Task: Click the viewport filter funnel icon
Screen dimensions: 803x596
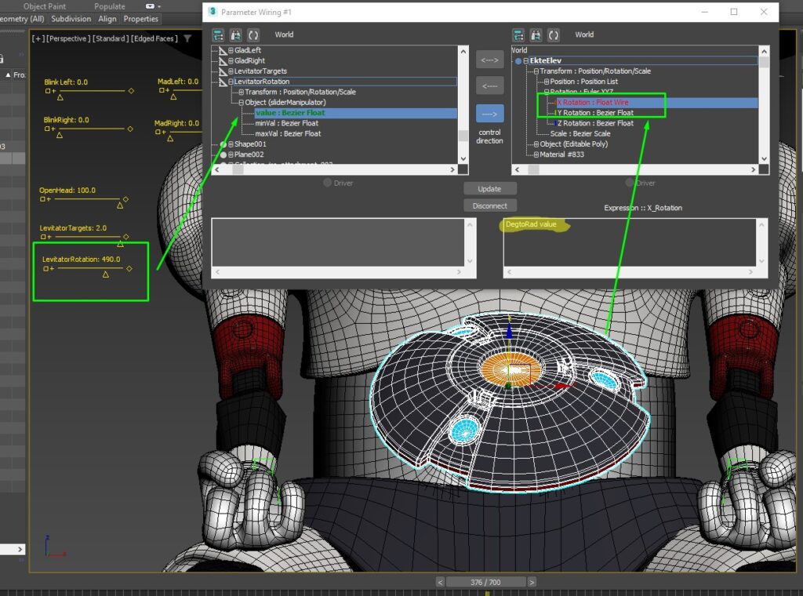Action: click(187, 38)
